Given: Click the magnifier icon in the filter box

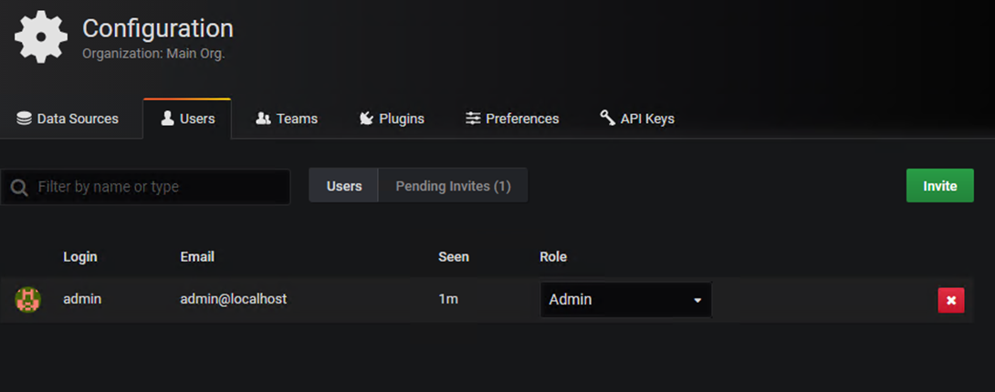Looking at the screenshot, I should 18,188.
